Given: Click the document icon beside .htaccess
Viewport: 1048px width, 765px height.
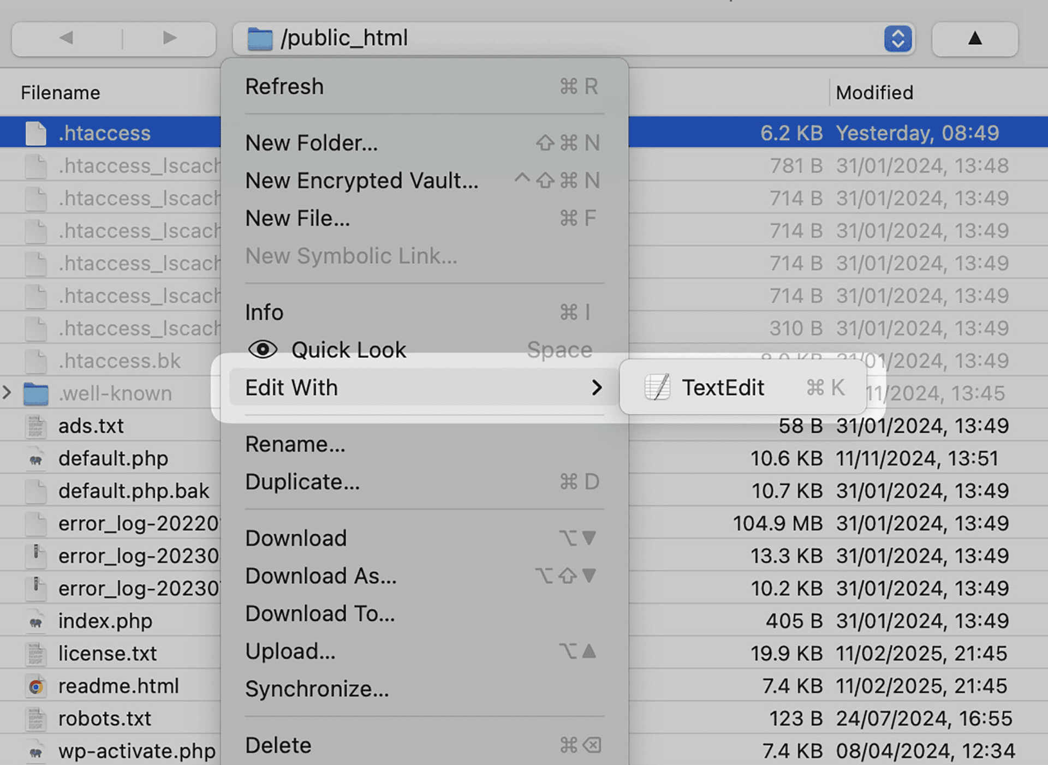Looking at the screenshot, I should pyautogui.click(x=36, y=132).
